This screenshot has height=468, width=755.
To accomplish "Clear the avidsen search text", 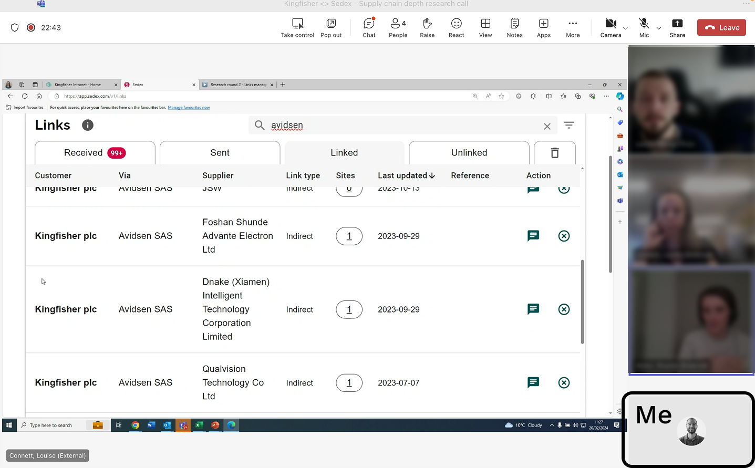I will click(547, 126).
